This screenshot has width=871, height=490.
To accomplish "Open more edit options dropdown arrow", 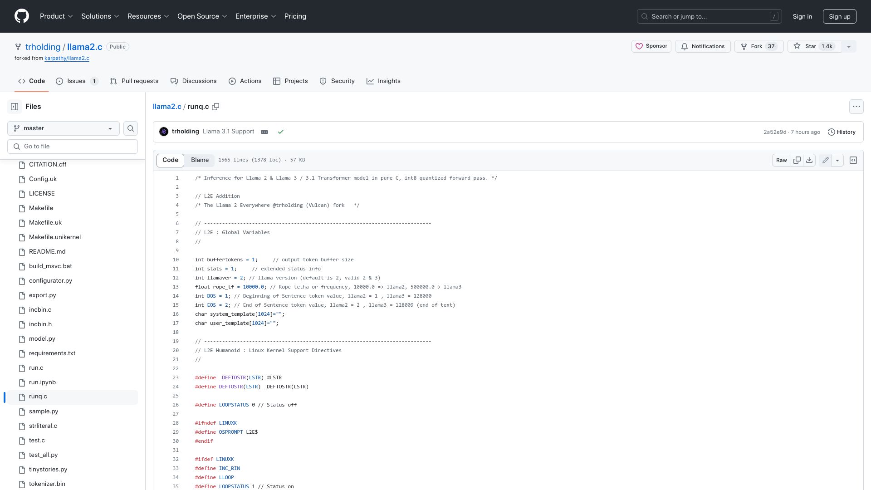I will pyautogui.click(x=837, y=160).
